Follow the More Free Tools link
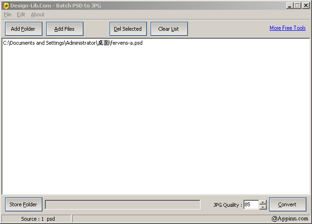The height and width of the screenshot is (224, 312). tap(287, 28)
